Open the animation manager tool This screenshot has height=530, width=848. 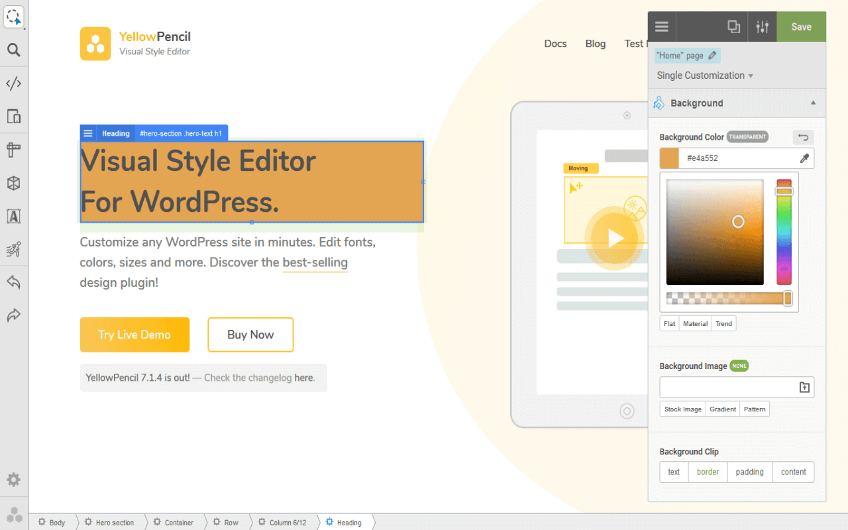[x=14, y=249]
